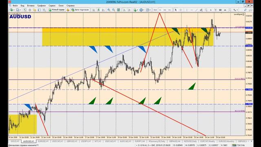
Task: Select the Fibonacci retracement tool
Action: (206, 10)
